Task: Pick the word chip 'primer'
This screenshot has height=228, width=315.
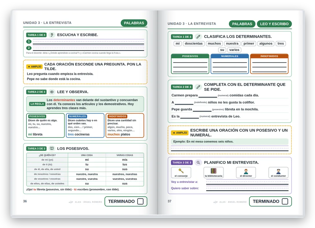Action: (249, 44)
